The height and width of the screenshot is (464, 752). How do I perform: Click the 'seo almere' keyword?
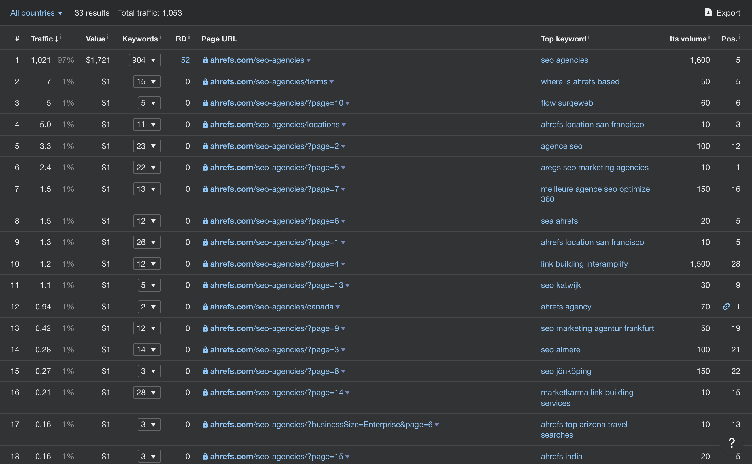pos(560,349)
